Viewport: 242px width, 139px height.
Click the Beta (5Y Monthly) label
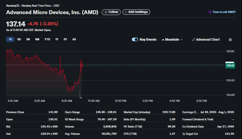coord(135,119)
